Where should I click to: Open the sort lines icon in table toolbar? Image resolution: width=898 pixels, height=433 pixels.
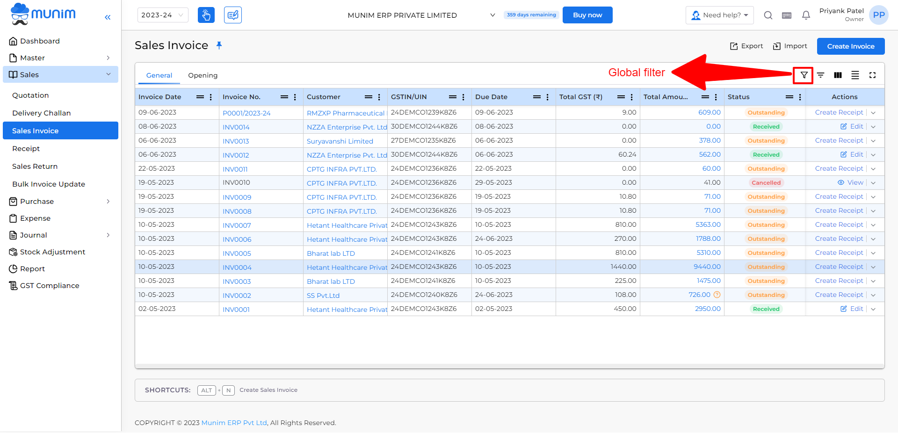coord(820,75)
